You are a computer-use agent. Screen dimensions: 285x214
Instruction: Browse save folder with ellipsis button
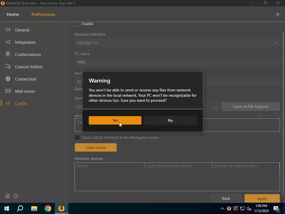(x=216, y=107)
